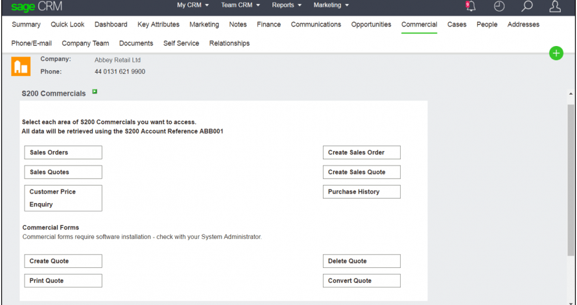Image resolution: width=577 pixels, height=305 pixels.
Task: Click the Create Sales Order button
Action: point(362,152)
